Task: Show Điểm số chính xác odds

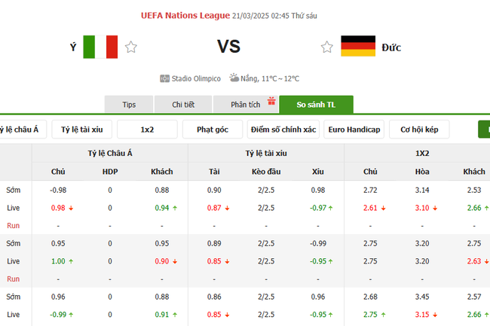Action: coord(283,129)
